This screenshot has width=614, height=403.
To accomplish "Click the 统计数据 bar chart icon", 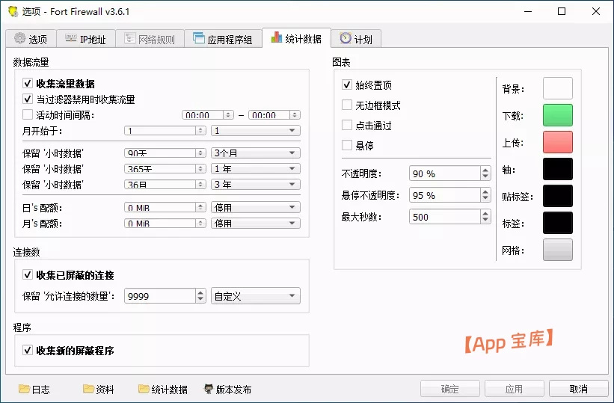I will [x=277, y=37].
